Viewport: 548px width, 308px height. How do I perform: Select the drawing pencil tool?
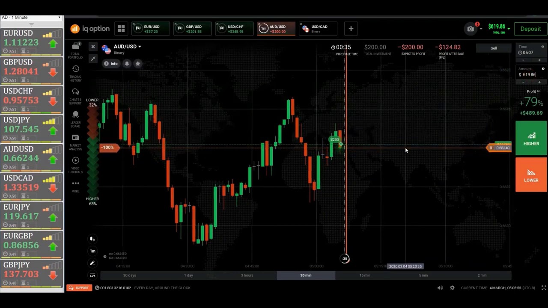(x=92, y=263)
